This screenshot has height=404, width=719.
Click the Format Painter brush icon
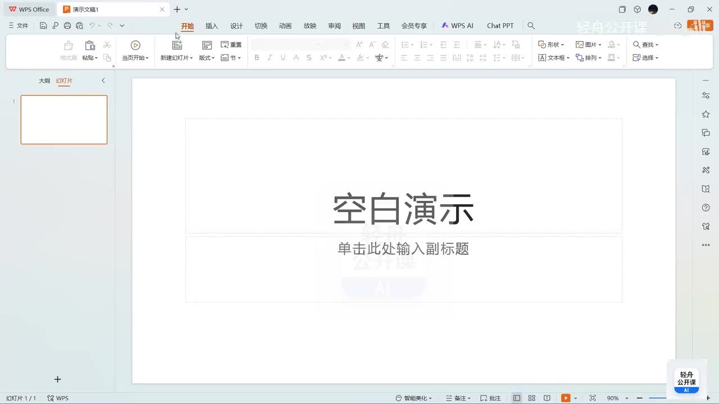tap(69, 45)
